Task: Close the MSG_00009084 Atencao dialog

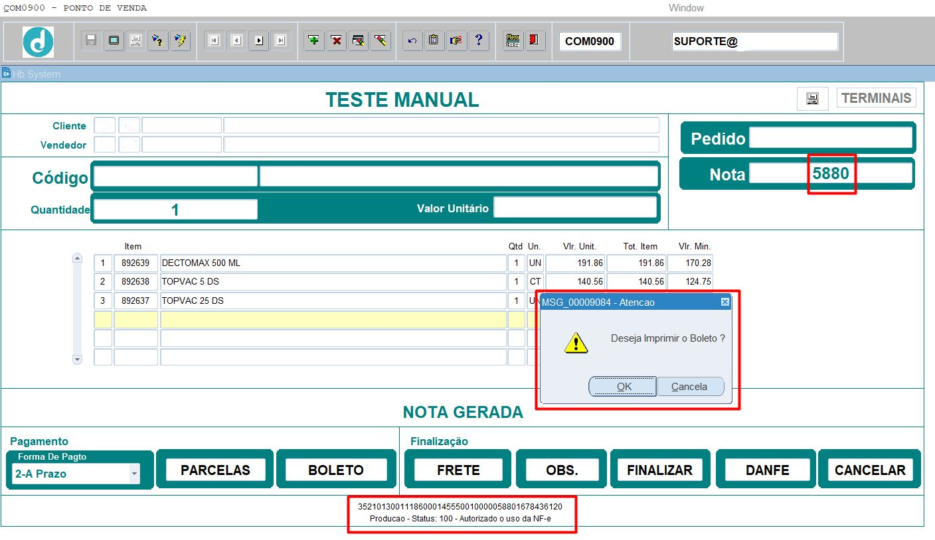Action: click(724, 302)
